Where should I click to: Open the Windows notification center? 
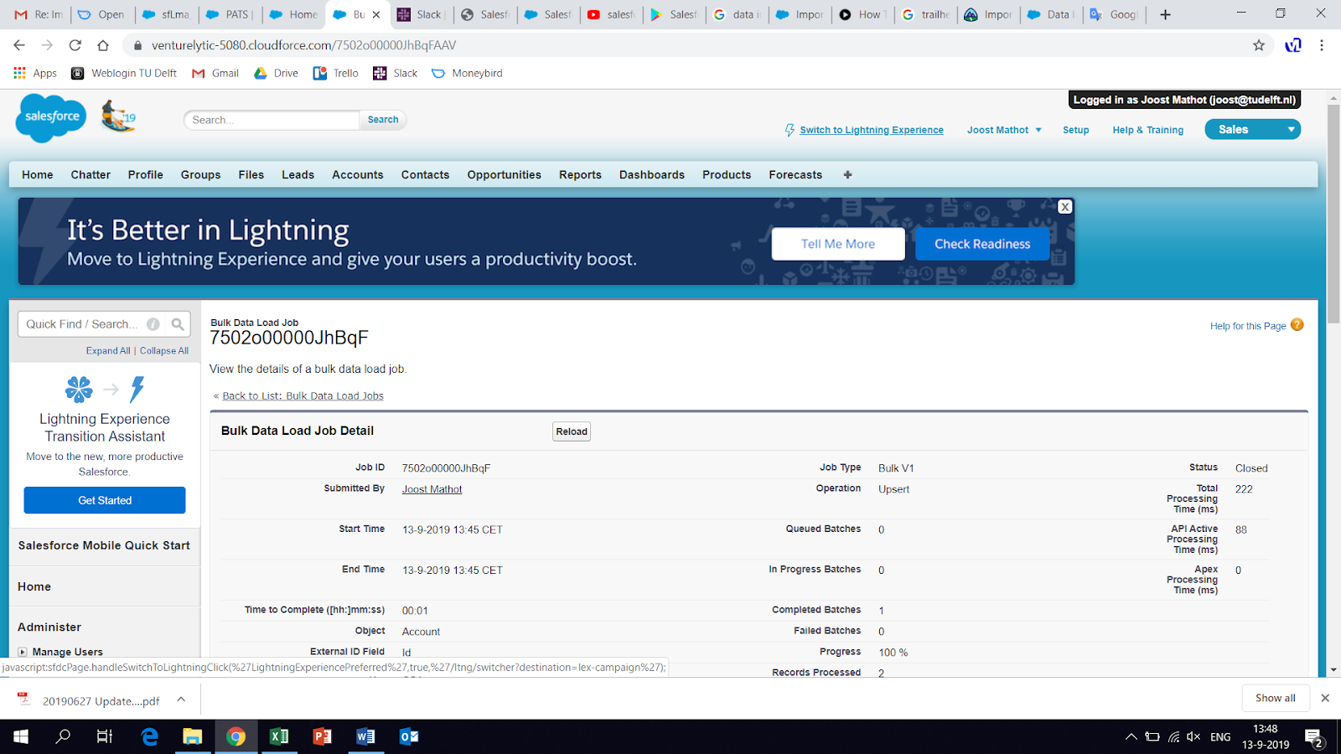coord(1314,737)
